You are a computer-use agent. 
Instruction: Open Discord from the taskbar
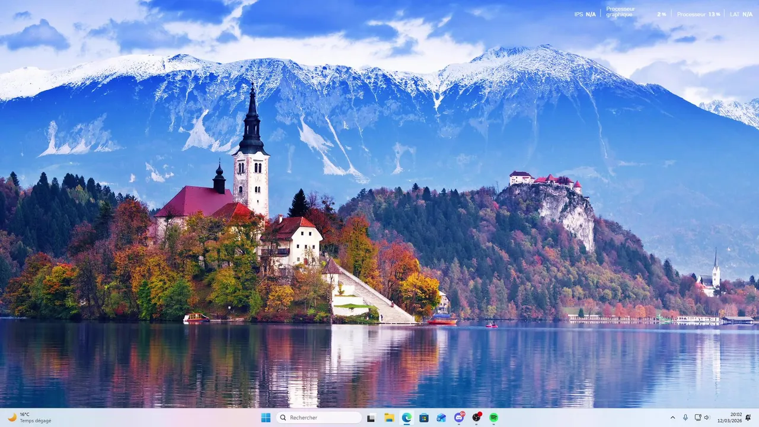click(459, 418)
